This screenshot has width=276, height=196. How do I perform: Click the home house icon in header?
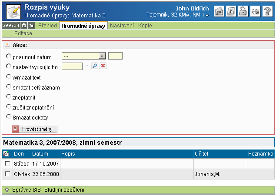tap(219, 11)
